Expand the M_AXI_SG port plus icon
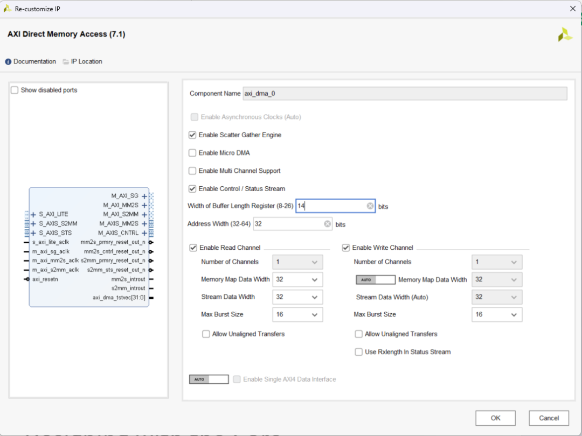The height and width of the screenshot is (436, 582). (144, 196)
